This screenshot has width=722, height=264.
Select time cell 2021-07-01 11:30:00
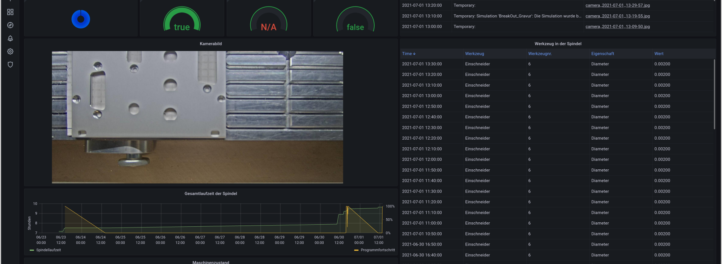point(422,191)
